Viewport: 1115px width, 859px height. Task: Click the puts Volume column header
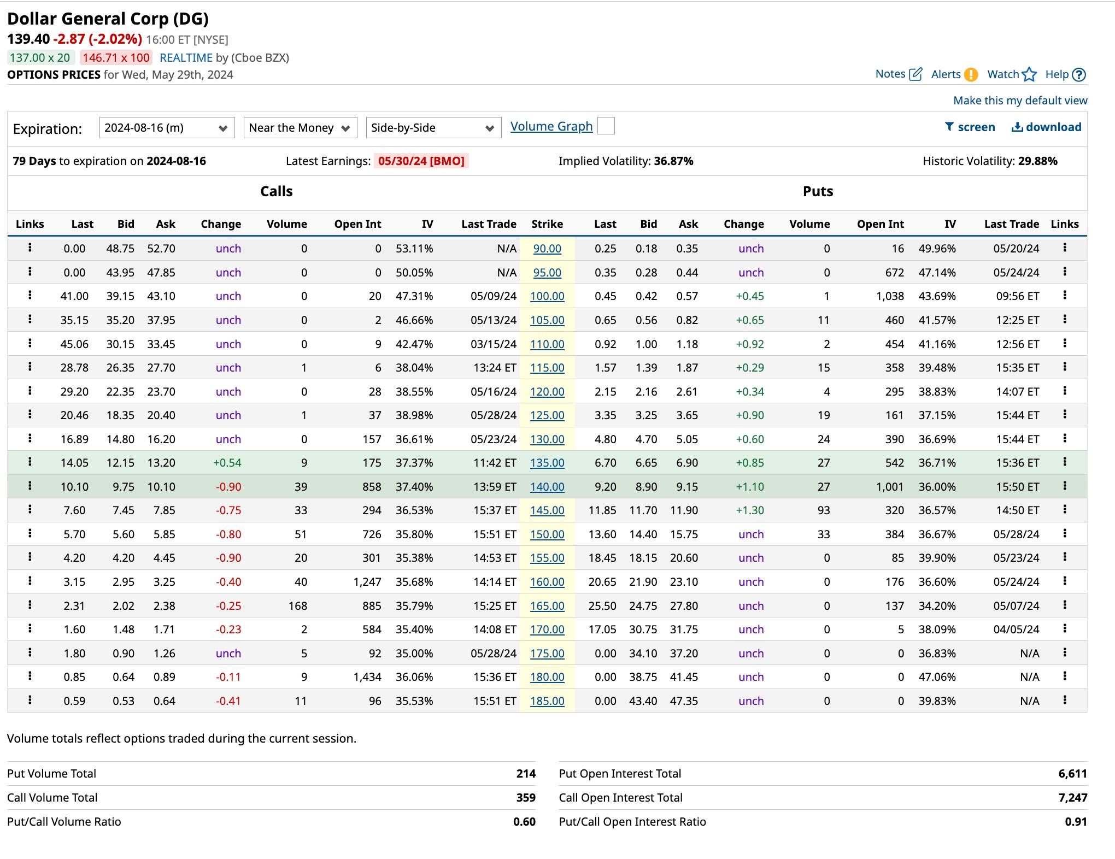[x=809, y=224]
